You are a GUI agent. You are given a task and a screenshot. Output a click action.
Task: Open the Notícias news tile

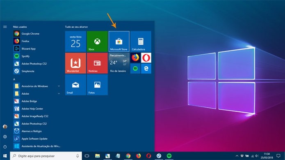pyautogui.click(x=97, y=63)
